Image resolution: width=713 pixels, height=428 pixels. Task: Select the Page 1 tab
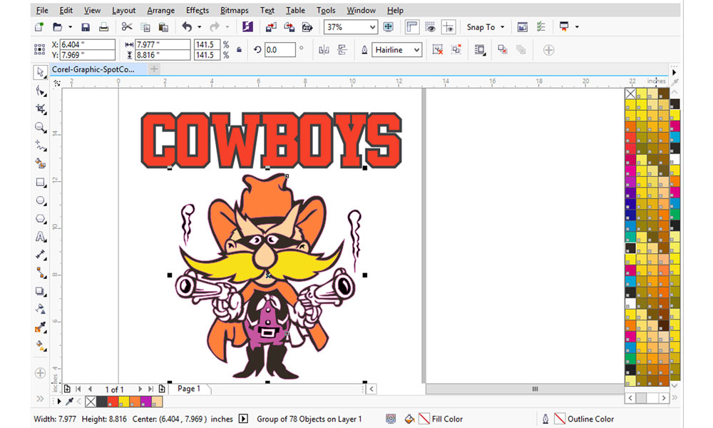point(189,389)
